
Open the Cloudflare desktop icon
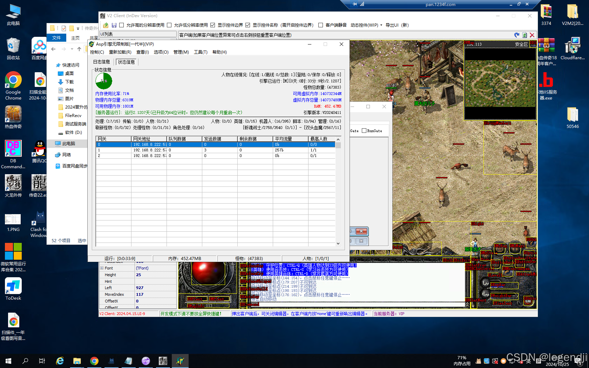(573, 49)
